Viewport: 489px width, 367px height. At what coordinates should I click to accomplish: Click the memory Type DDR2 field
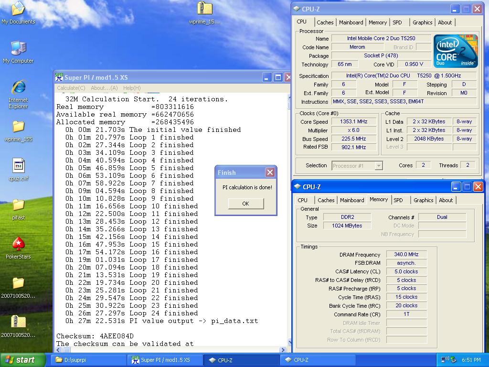(x=347, y=217)
